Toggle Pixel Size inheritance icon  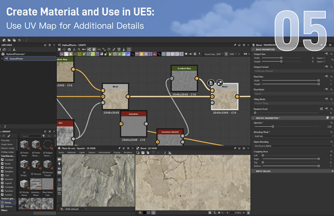coord(326,76)
